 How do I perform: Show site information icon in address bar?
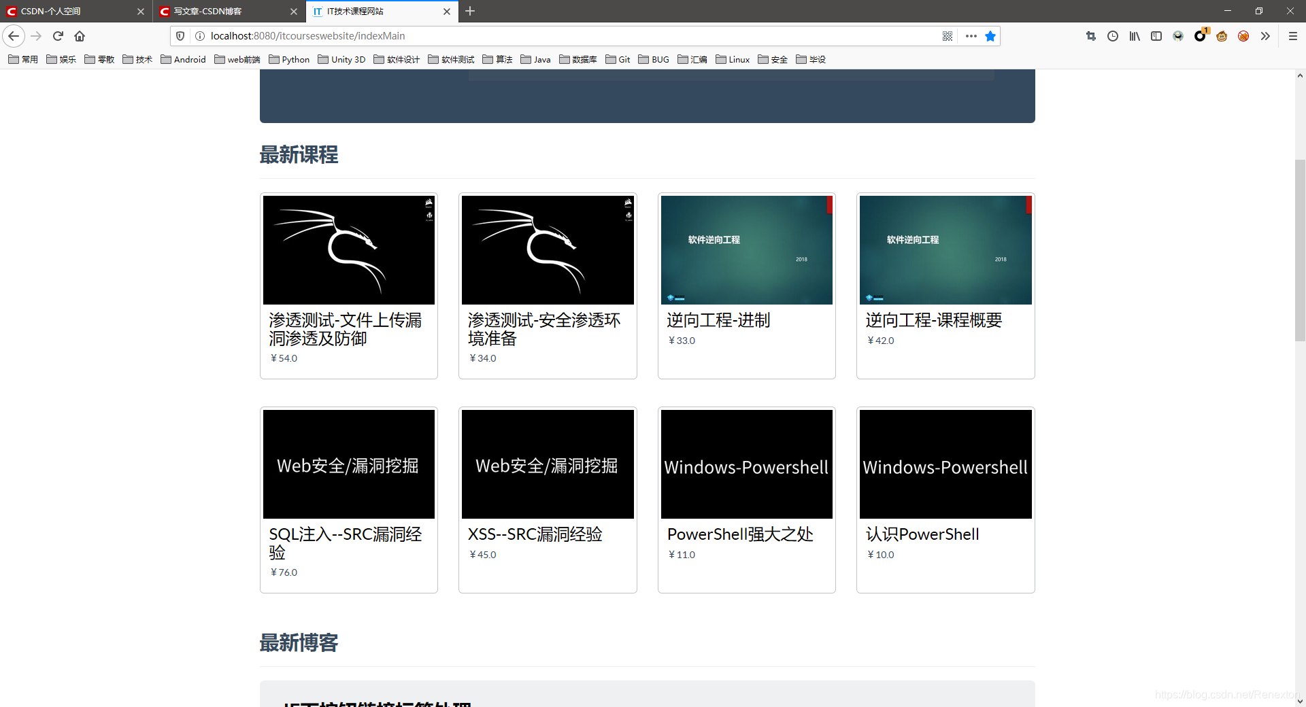[200, 36]
